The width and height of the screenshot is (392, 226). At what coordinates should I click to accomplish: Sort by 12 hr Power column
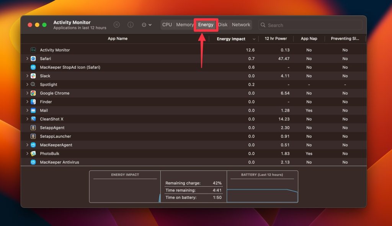pos(276,39)
